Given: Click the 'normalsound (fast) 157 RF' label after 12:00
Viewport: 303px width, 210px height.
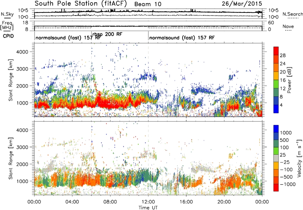Looking at the screenshot, I should click(x=182, y=38).
